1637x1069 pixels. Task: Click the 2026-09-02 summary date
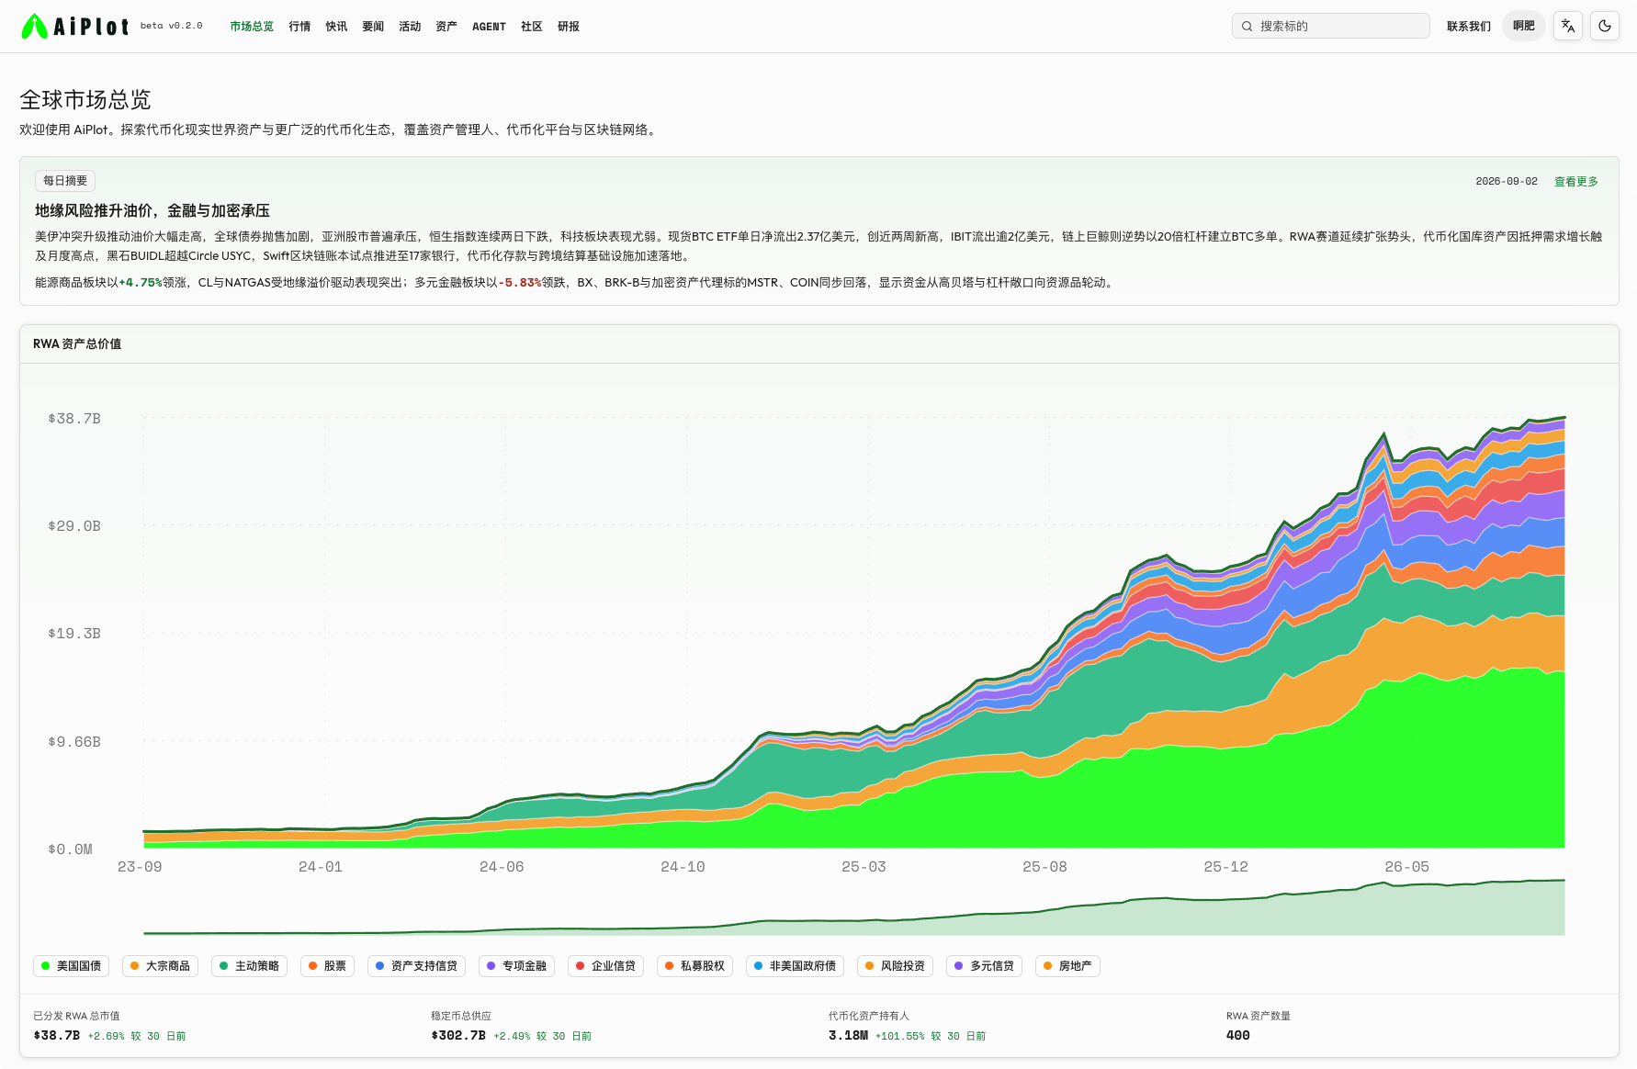1507,182
